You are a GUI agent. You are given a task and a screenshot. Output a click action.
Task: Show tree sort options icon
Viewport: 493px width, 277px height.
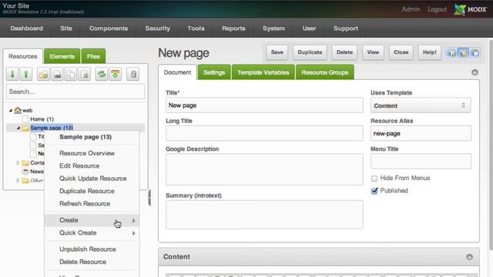click(116, 75)
